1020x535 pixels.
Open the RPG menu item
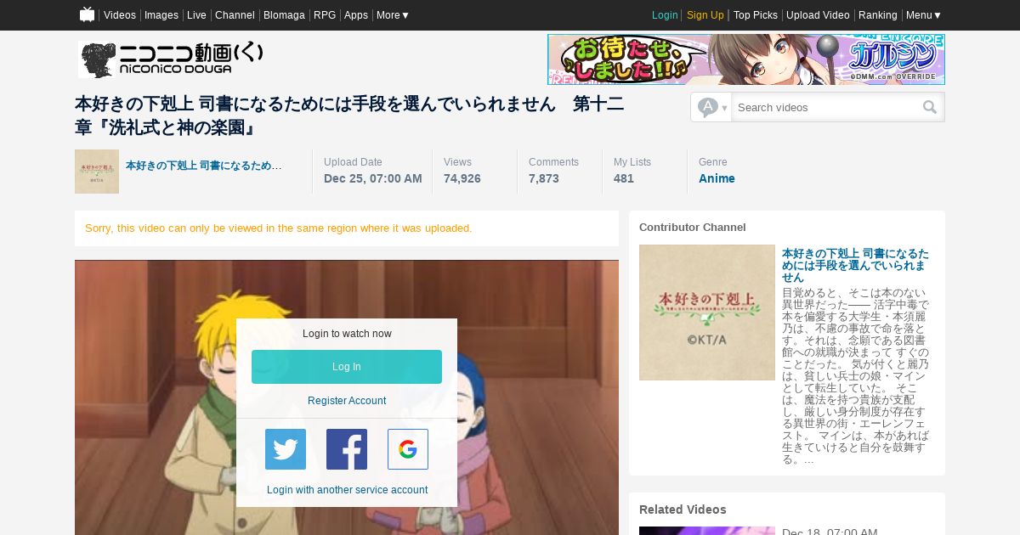[325, 15]
